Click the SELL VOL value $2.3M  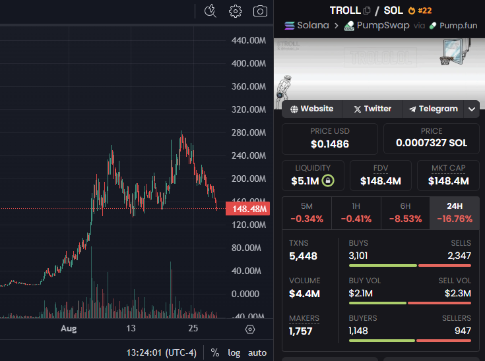coord(458,293)
